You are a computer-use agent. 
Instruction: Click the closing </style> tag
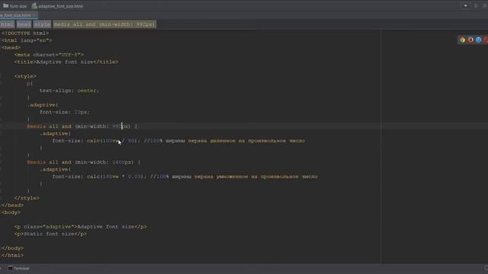27,198
